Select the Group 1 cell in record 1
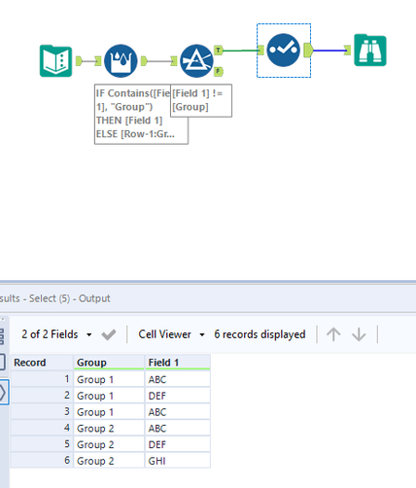 109,379
